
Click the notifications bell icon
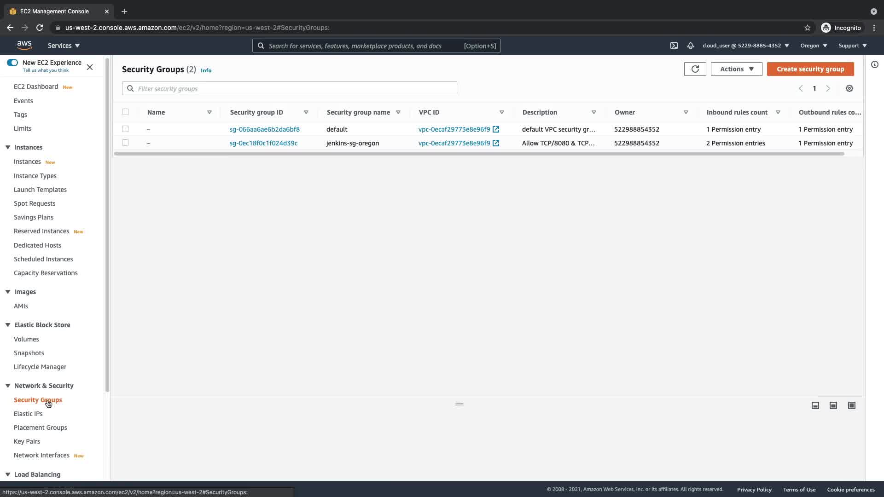click(x=690, y=46)
